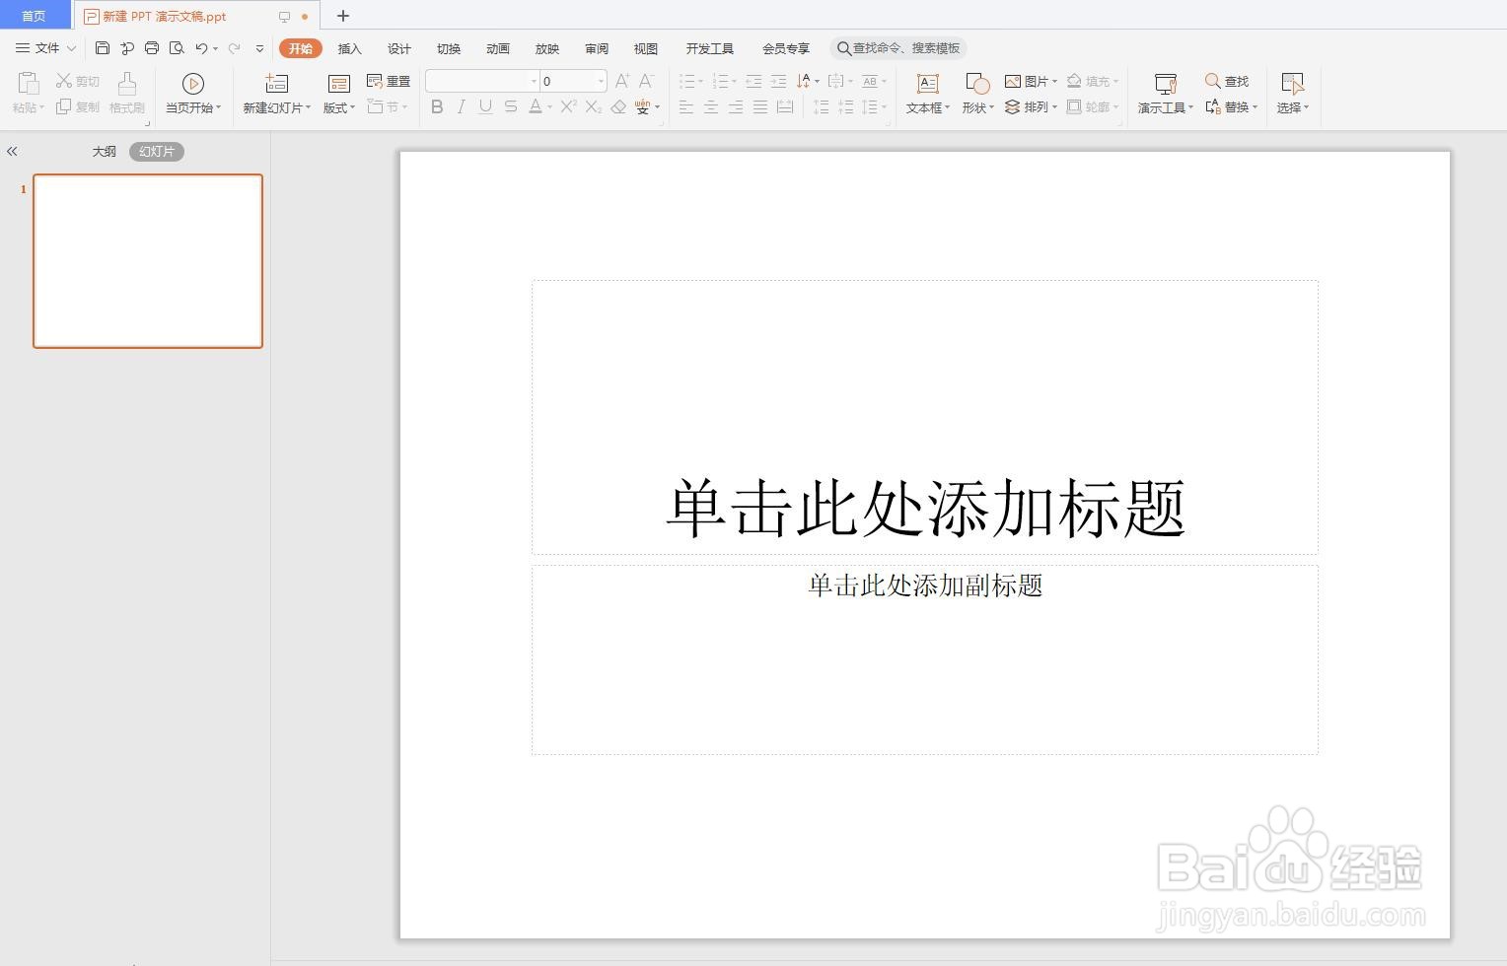
Task: Switch to the Transitions (切换) ribbon tab
Action: (x=449, y=48)
